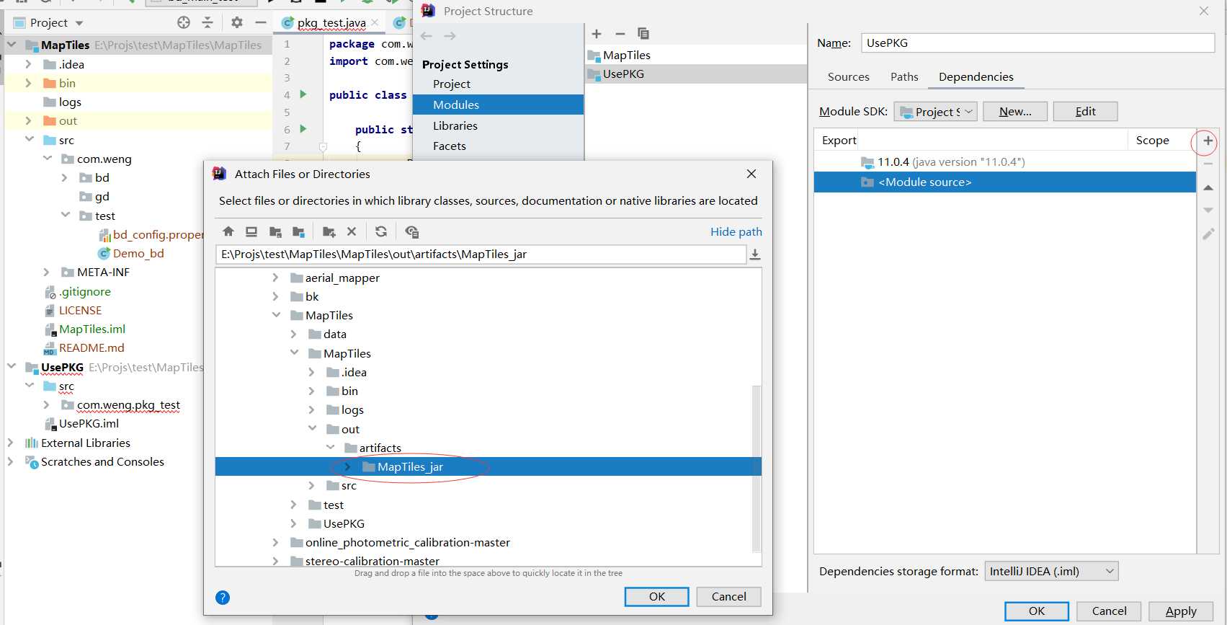Add a new module with the plus icon
Image resolution: width=1227 pixels, height=625 pixels.
pyautogui.click(x=597, y=34)
